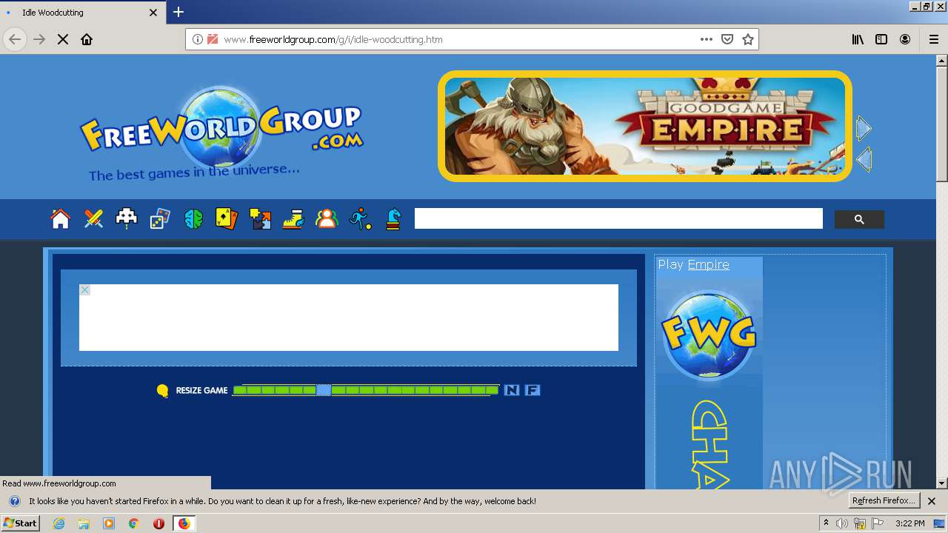Viewport: 948px width, 533px height.
Task: Open page actions three-dot menu
Action: [x=707, y=39]
